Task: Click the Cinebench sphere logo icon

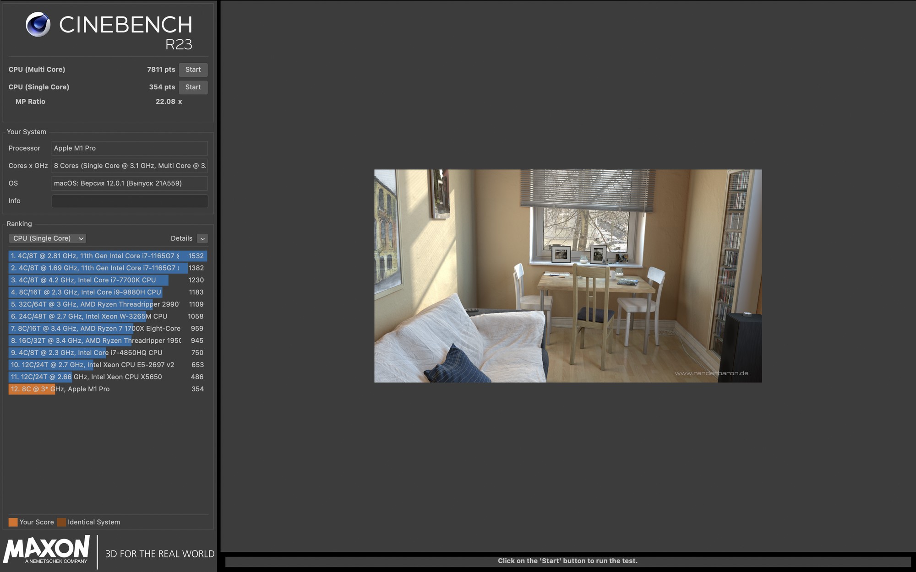Action: (x=38, y=24)
